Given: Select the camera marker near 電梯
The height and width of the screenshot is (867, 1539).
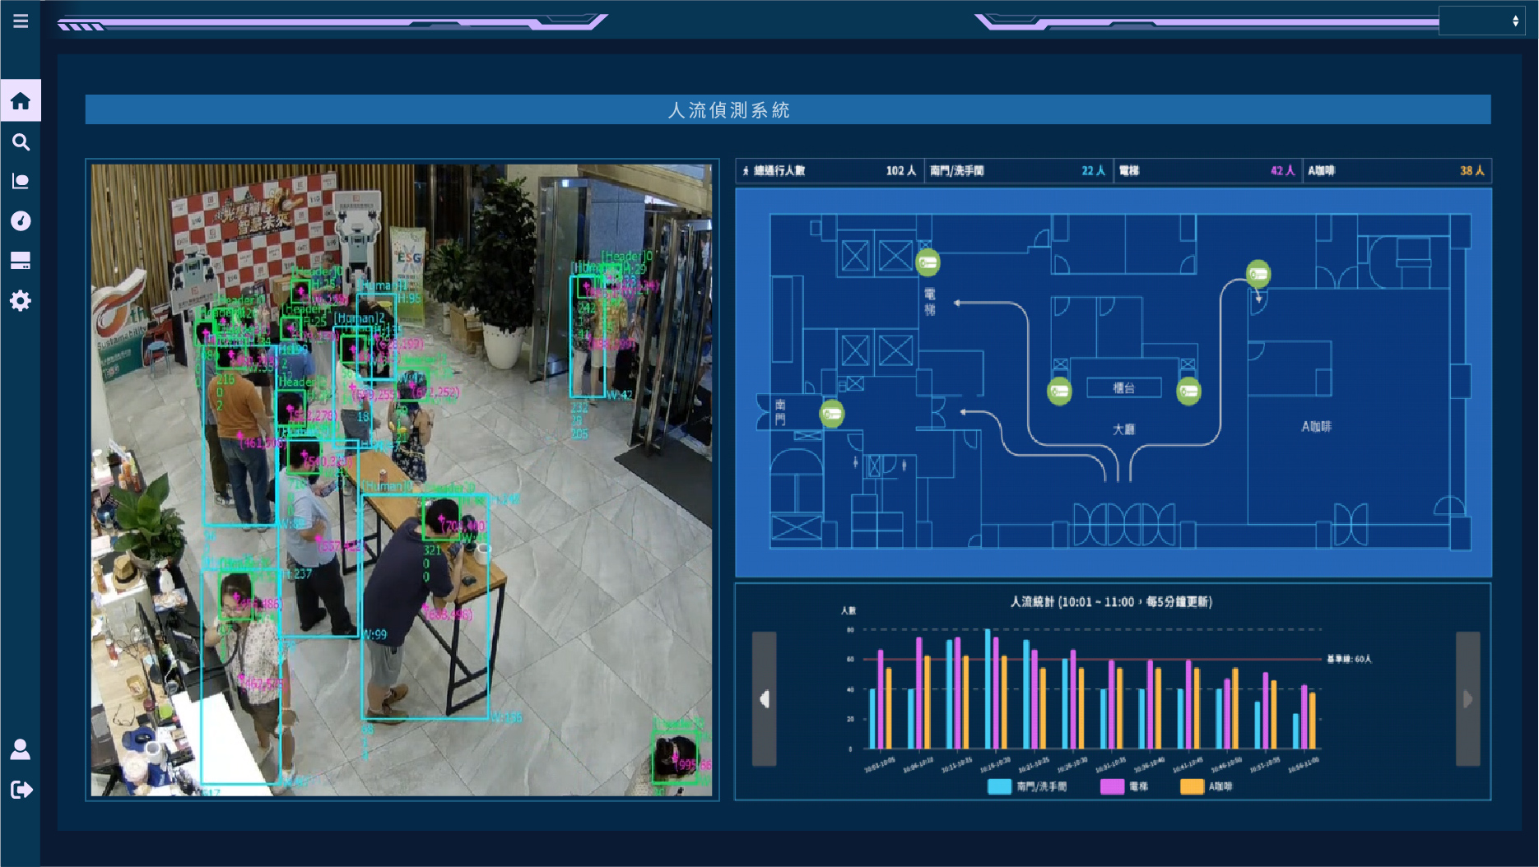Looking at the screenshot, I should [x=928, y=263].
